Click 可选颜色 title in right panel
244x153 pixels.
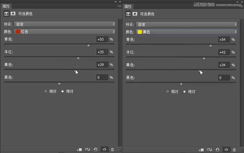point(147,14)
